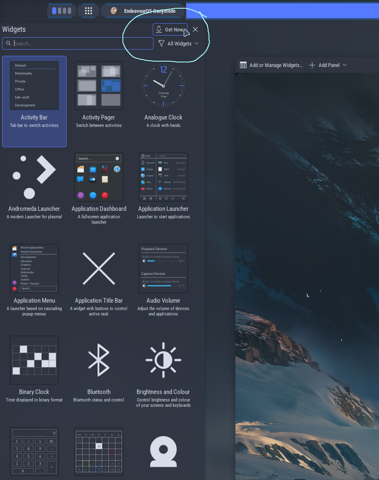379x480 pixels.
Task: Select the Calendar widget thumbnail
Action: point(99,451)
